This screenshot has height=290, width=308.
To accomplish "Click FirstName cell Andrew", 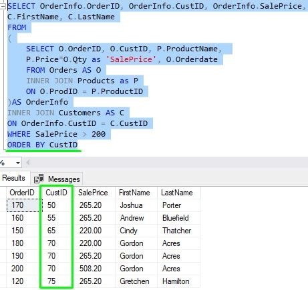I will coord(136,218).
